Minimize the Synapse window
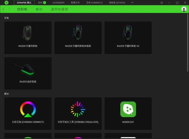 pos(169,3)
